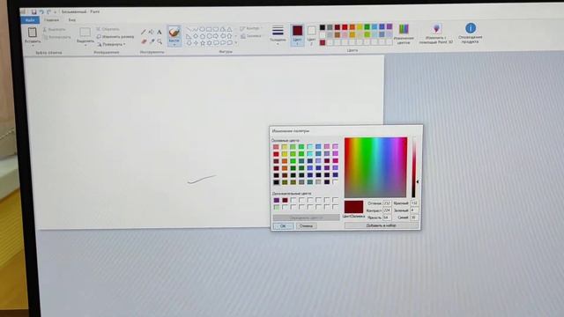This screenshot has height=317, width=564.
Task: Select Color 2 (Цвет 2) button
Action: [311, 35]
